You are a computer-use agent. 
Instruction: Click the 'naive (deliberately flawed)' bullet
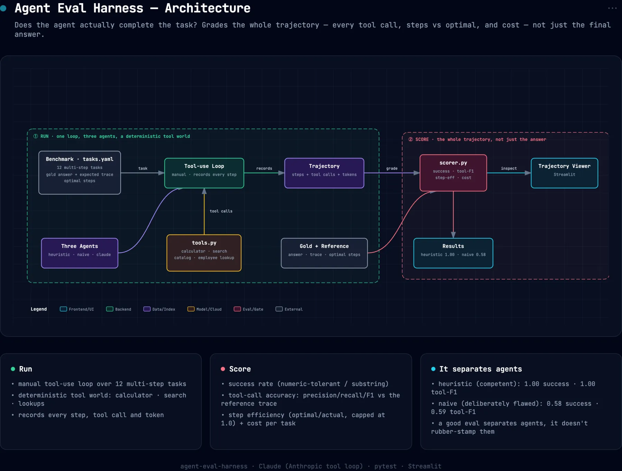tap(515, 407)
